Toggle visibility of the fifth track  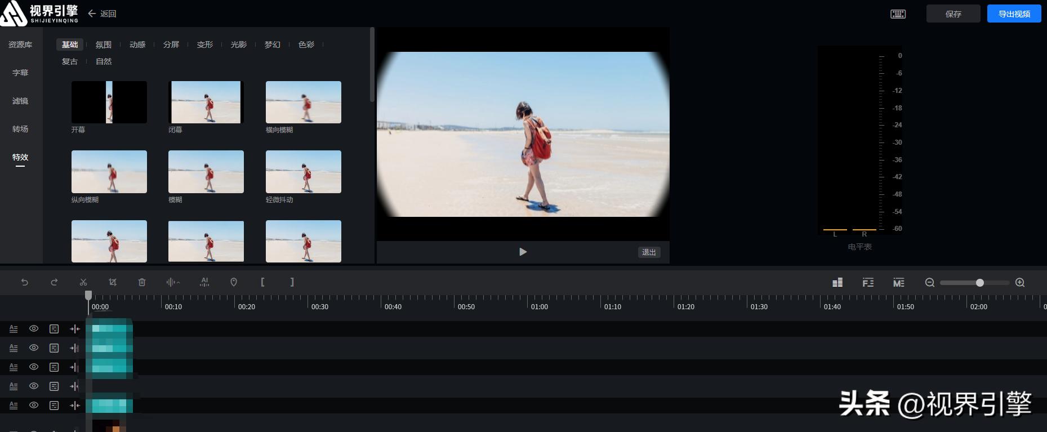[x=34, y=406]
